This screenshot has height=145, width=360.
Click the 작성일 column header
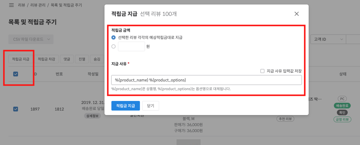pos(93,74)
